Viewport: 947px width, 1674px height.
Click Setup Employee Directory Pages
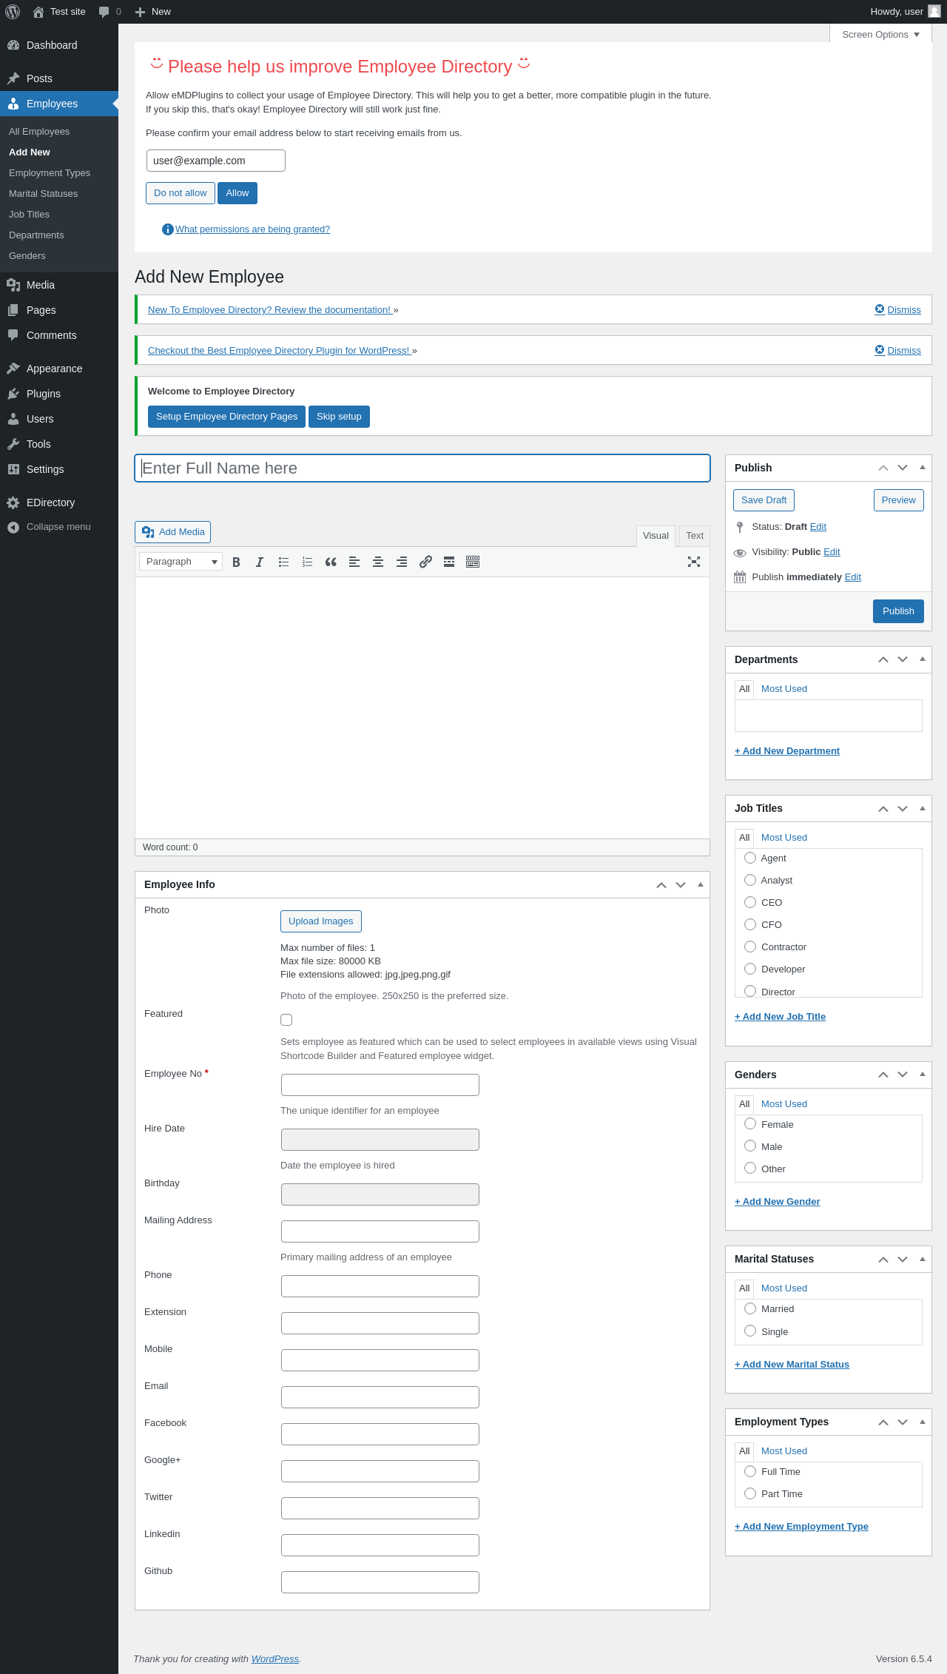226,417
